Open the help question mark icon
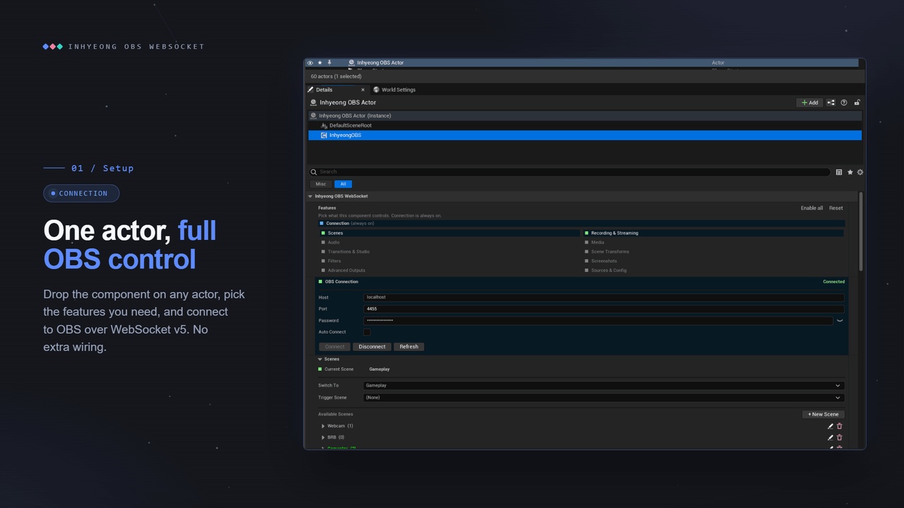Viewport: 904px width, 508px height. click(x=844, y=102)
